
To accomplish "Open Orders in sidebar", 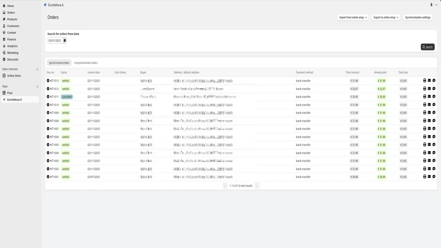I will pos(11,13).
